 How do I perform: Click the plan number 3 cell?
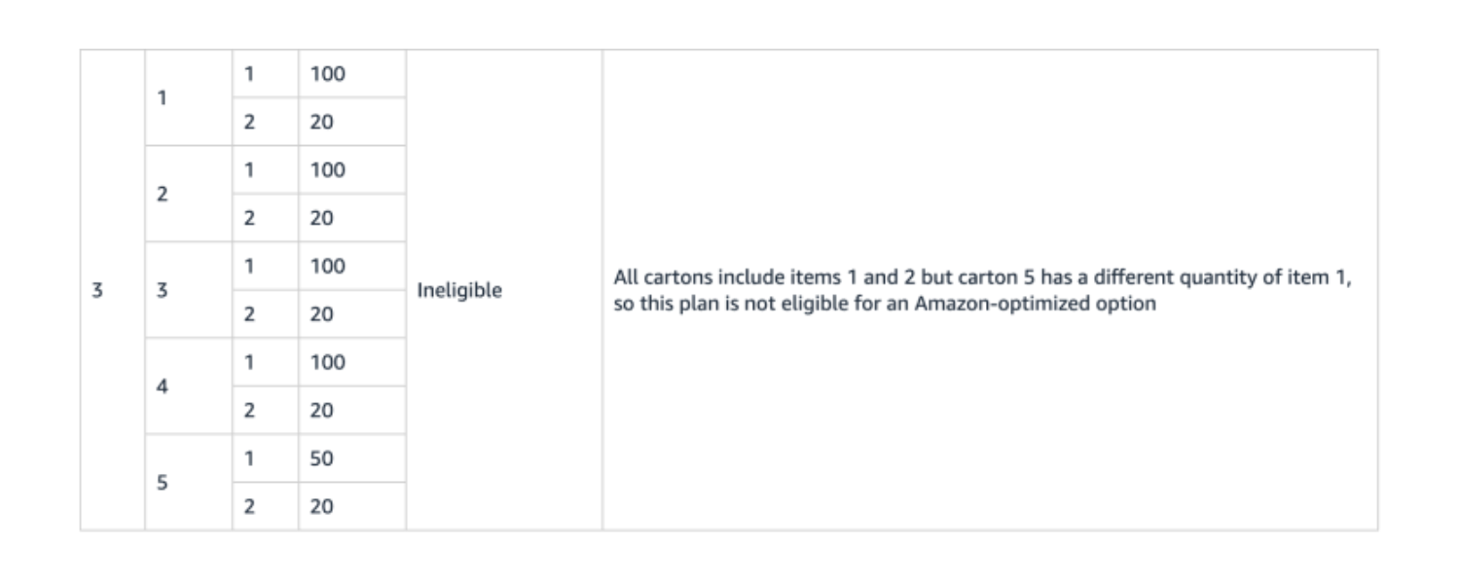[97, 290]
